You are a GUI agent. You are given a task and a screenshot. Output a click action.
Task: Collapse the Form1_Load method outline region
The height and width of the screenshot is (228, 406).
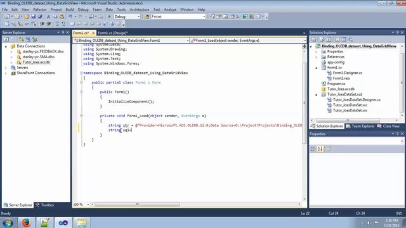point(81,116)
